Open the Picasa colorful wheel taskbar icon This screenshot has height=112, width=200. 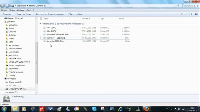[x=77, y=109]
